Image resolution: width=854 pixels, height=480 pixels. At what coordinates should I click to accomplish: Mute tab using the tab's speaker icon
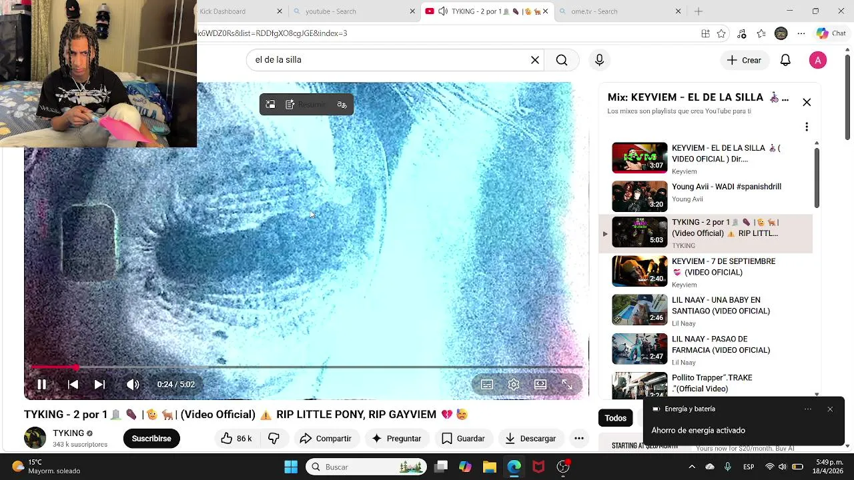(x=442, y=11)
